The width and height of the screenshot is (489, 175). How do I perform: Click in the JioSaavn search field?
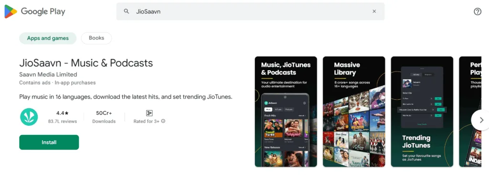(250, 11)
